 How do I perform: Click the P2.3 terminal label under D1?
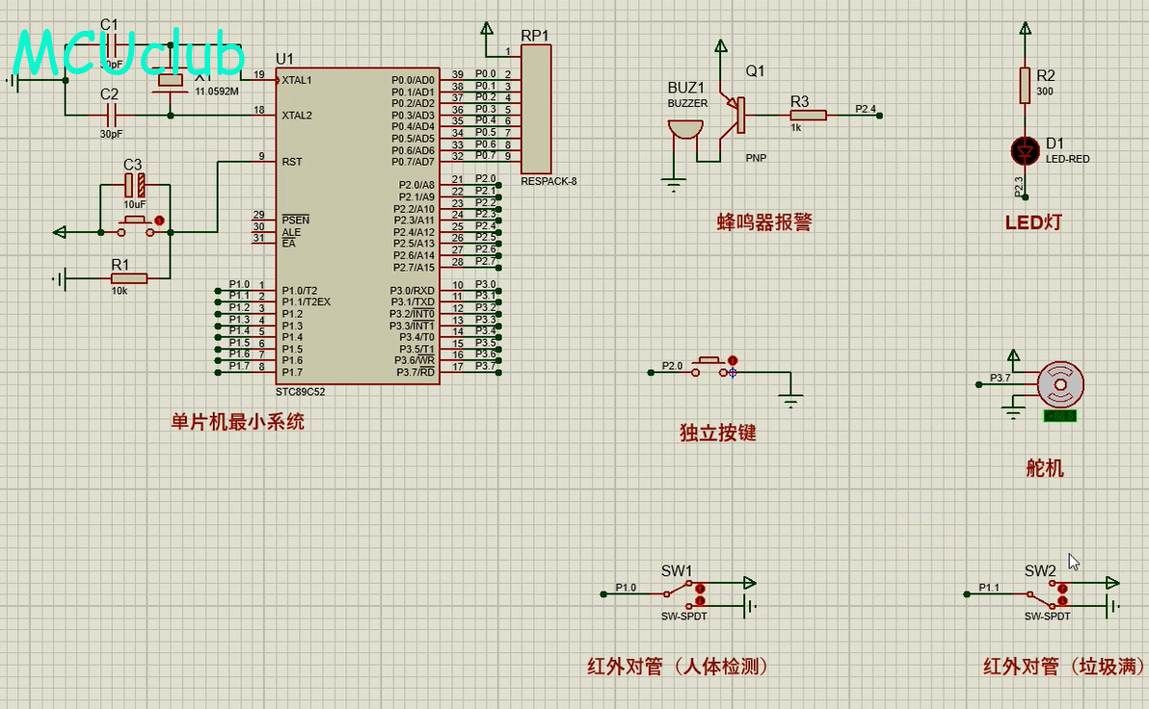1018,187
